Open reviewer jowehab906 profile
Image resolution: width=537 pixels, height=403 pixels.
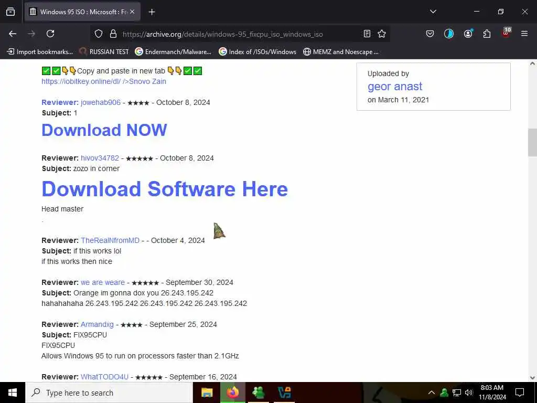101,102
